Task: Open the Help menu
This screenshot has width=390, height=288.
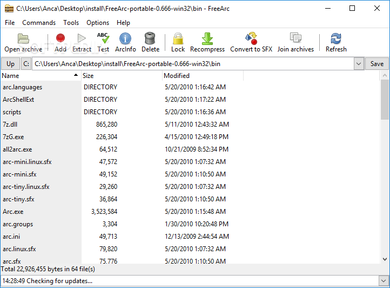Action: (x=123, y=23)
